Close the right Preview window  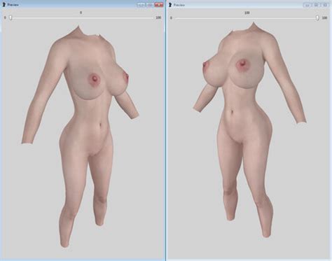tap(325, 5)
